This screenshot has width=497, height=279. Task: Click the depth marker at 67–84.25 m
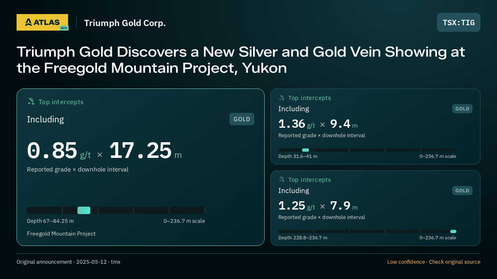point(84,210)
